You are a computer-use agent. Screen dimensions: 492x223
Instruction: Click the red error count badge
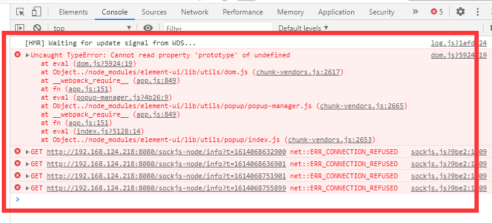pyautogui.click(x=437, y=12)
